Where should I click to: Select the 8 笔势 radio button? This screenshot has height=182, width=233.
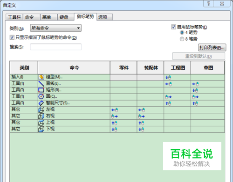182,39
